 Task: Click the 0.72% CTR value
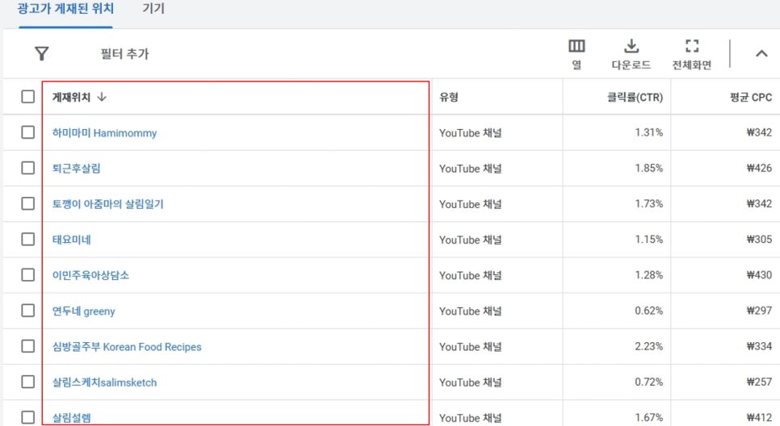click(648, 382)
